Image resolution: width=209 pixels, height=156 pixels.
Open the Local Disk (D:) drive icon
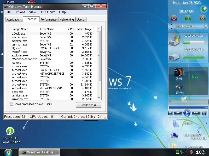(175, 57)
